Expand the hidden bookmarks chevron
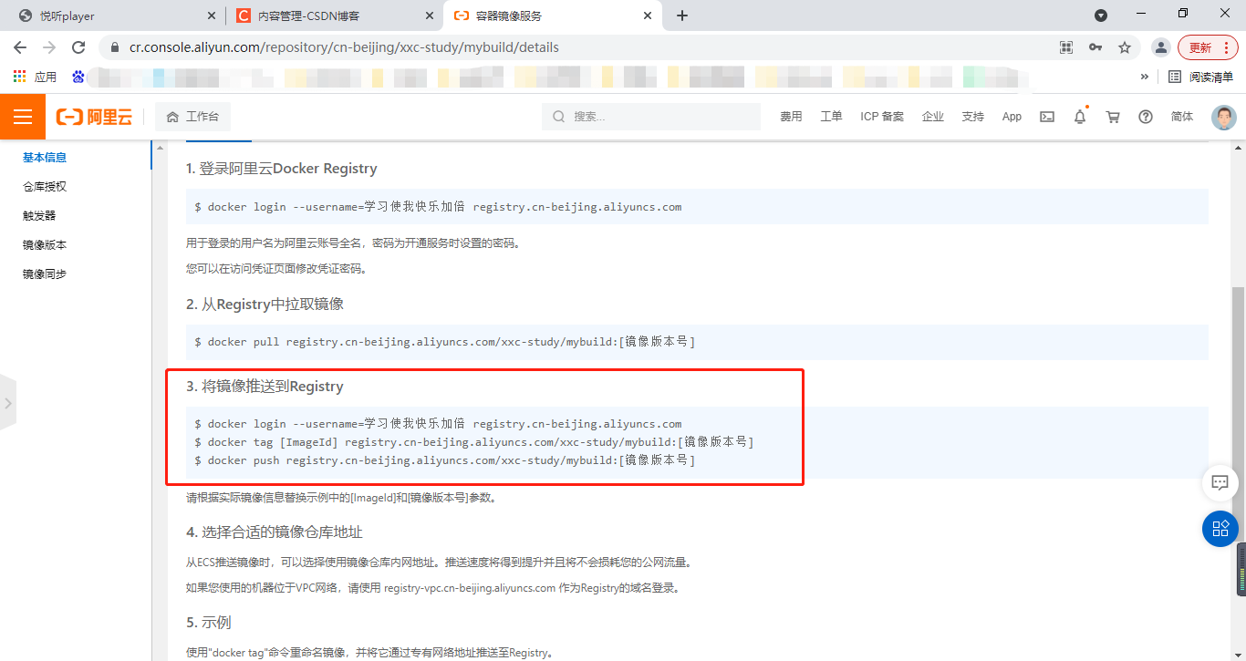 [x=1145, y=77]
